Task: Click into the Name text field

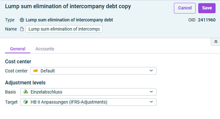Action: pos(64,29)
